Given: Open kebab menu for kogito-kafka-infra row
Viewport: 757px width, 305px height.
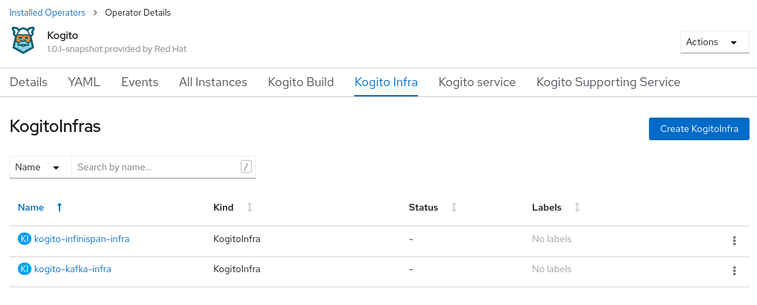Looking at the screenshot, I should coord(734,271).
